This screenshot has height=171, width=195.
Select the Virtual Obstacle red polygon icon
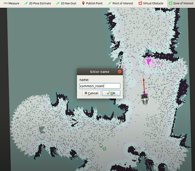pos(140,3)
